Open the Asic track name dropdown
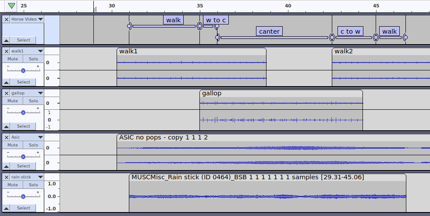This screenshot has width=430, height=216. pyautogui.click(x=40, y=137)
